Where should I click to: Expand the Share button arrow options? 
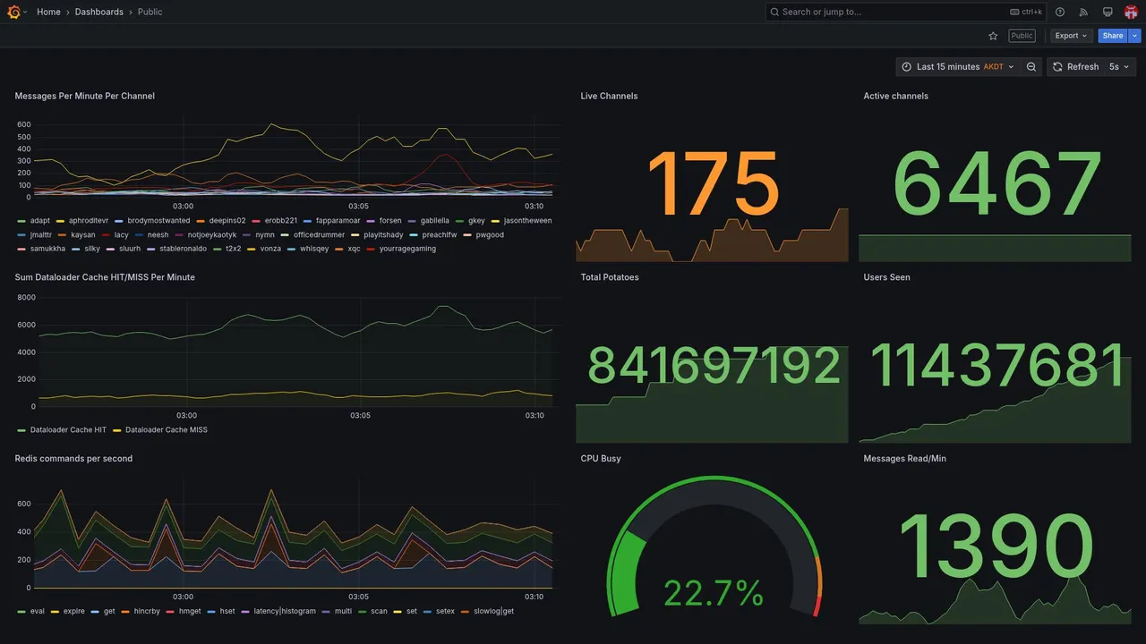pyautogui.click(x=1135, y=36)
